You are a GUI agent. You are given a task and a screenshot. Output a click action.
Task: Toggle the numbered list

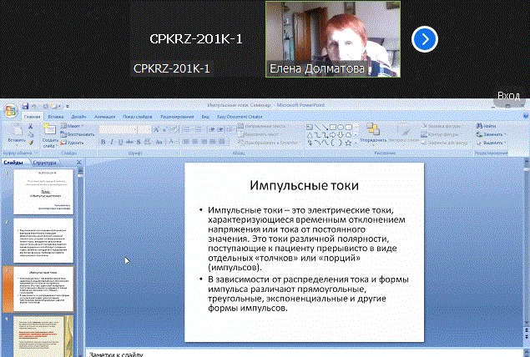[x=199, y=129]
